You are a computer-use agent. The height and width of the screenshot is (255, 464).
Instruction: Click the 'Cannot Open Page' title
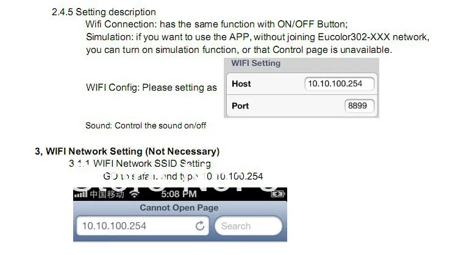pyautogui.click(x=179, y=208)
